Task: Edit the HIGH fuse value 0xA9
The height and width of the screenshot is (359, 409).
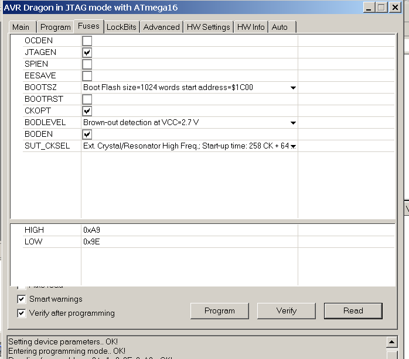Action: (x=189, y=230)
